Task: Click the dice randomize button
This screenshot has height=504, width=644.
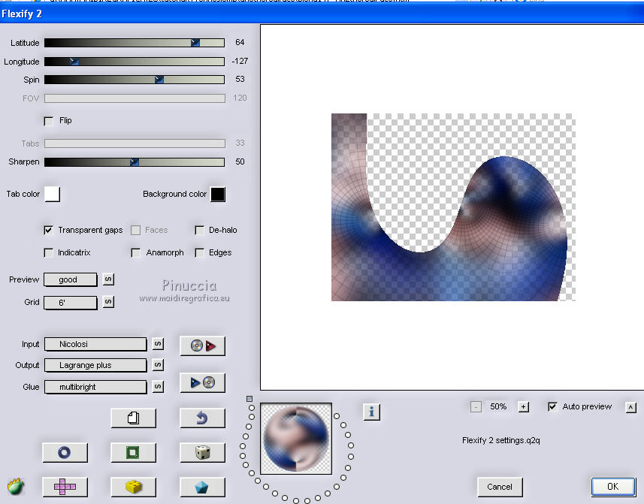Action: point(202,452)
